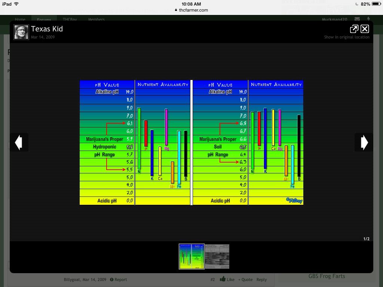Screen dimensions: 383x287
Task: Click the main pH chart image
Action: pyautogui.click(x=191, y=142)
